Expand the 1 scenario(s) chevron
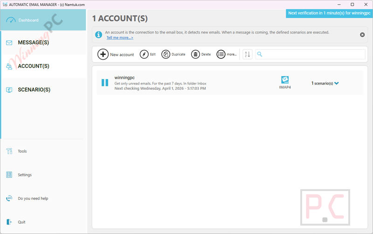Image resolution: width=373 pixels, height=234 pixels. tap(336, 83)
